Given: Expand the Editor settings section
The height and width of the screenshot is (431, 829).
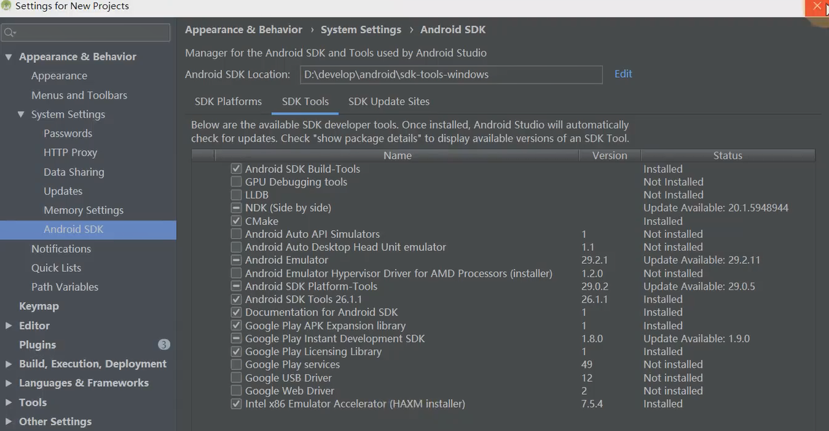Looking at the screenshot, I should coord(8,326).
